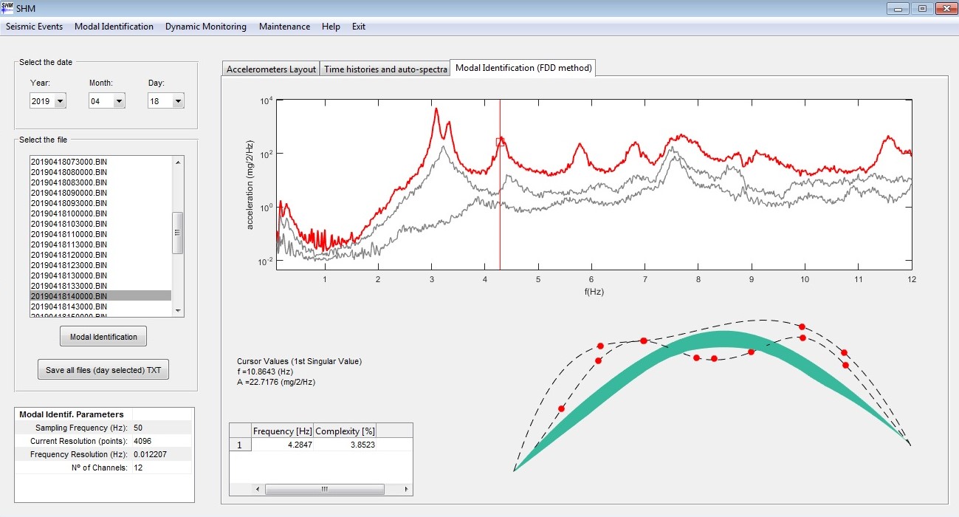Open the Maintenance menu
This screenshot has width=959, height=517.
point(284,27)
